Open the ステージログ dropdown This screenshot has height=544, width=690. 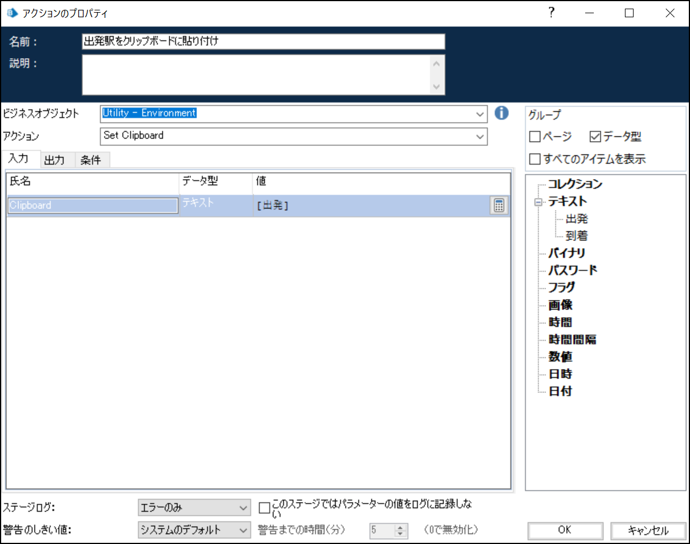[x=244, y=507]
